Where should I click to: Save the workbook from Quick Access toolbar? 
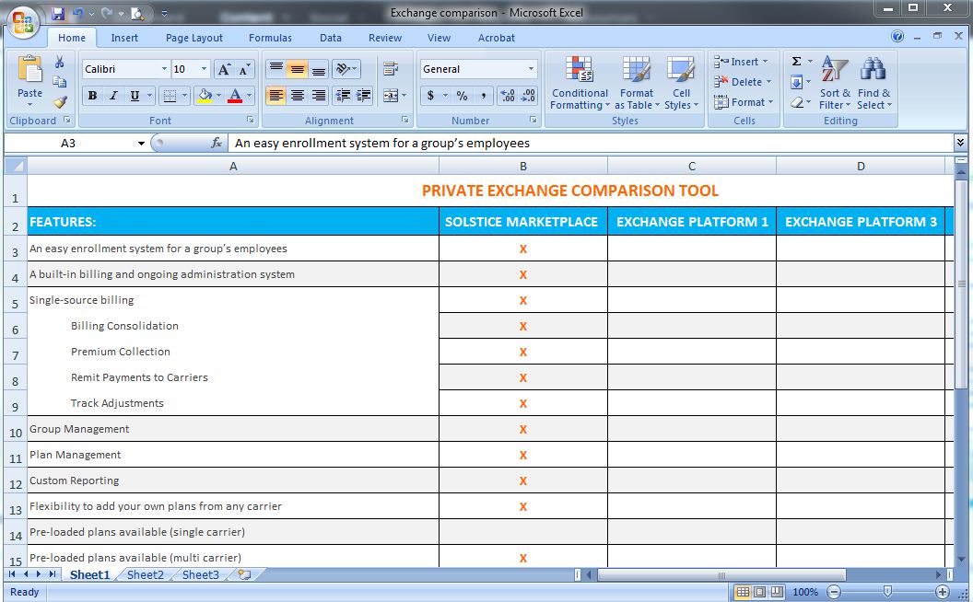[58, 13]
